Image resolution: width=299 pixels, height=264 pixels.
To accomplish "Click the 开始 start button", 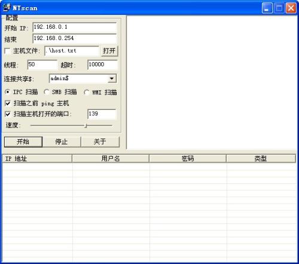I will [x=23, y=142].
